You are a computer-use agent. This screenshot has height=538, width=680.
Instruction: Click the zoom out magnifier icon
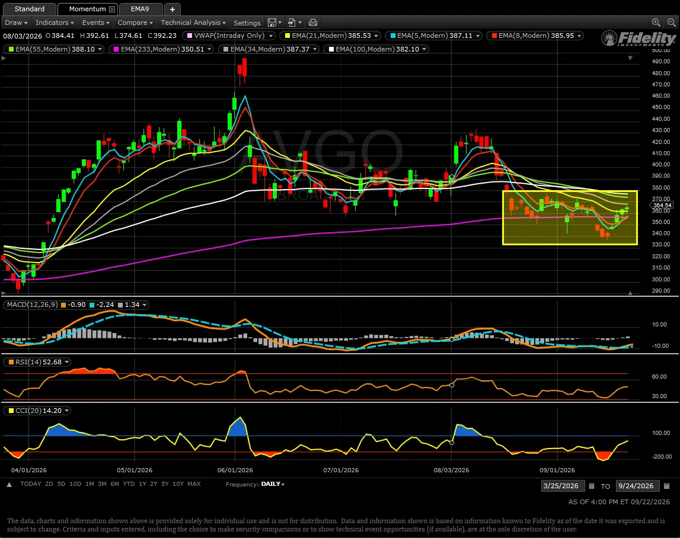coord(671,23)
